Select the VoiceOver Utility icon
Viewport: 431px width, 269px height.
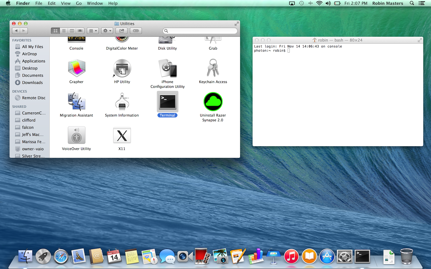(x=77, y=135)
